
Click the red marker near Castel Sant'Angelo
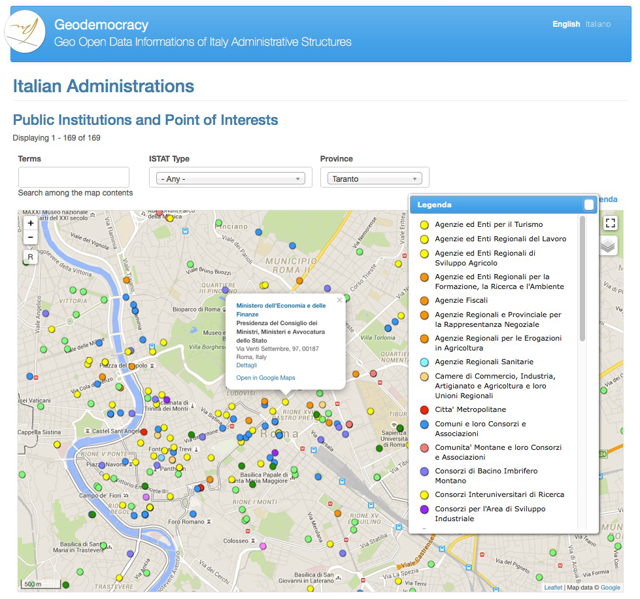point(144,432)
